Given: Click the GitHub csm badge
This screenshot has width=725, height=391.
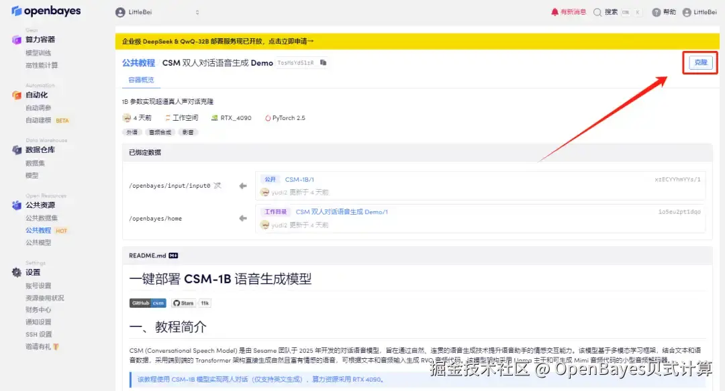Looking at the screenshot, I should pyautogui.click(x=148, y=303).
